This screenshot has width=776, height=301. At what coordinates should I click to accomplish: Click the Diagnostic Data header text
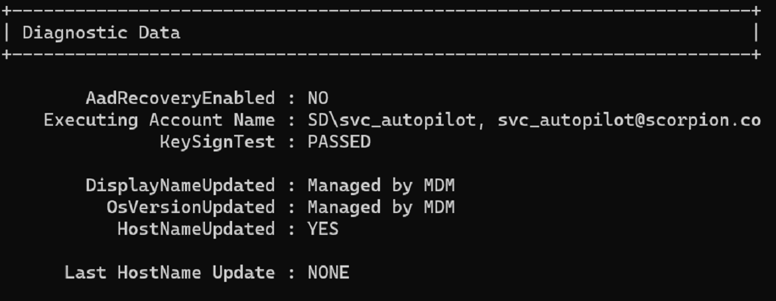[x=101, y=32]
